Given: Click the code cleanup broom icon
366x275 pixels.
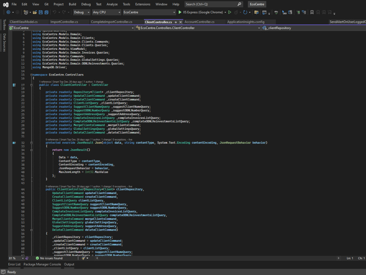Looking at the screenshot, I should point(83,258).
